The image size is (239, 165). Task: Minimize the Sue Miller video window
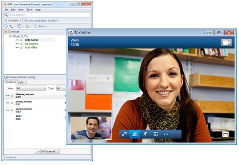[209, 33]
